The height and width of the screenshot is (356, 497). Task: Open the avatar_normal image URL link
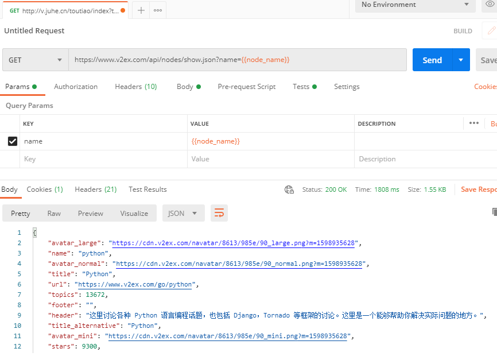pyautogui.click(x=239, y=264)
